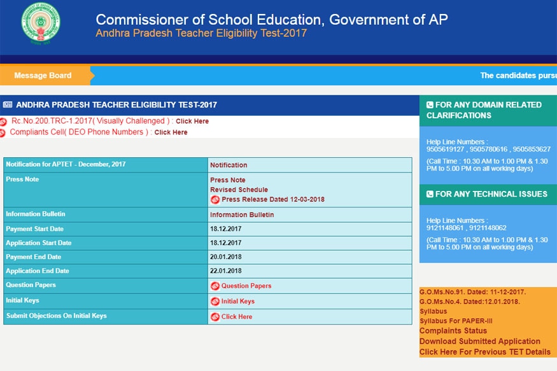Open Click Here For Previous TET Details
The image size is (557, 371).
(x=484, y=351)
